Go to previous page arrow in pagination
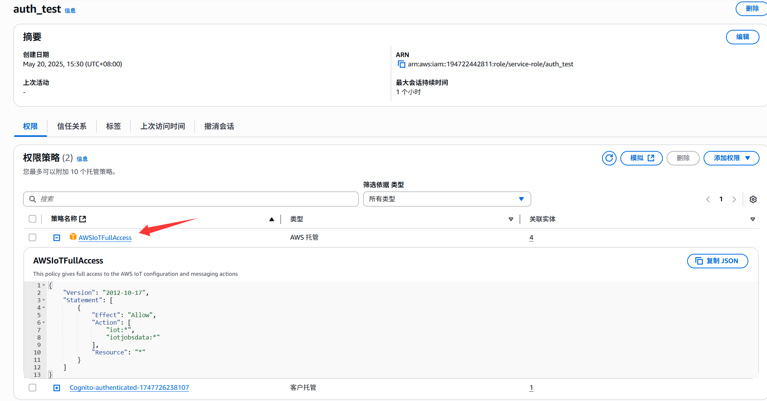The height and width of the screenshot is (401, 767). point(708,199)
